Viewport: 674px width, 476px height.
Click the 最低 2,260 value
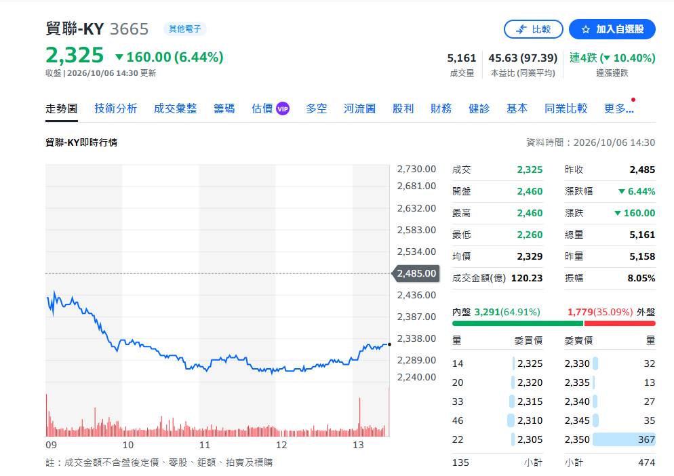[530, 235]
